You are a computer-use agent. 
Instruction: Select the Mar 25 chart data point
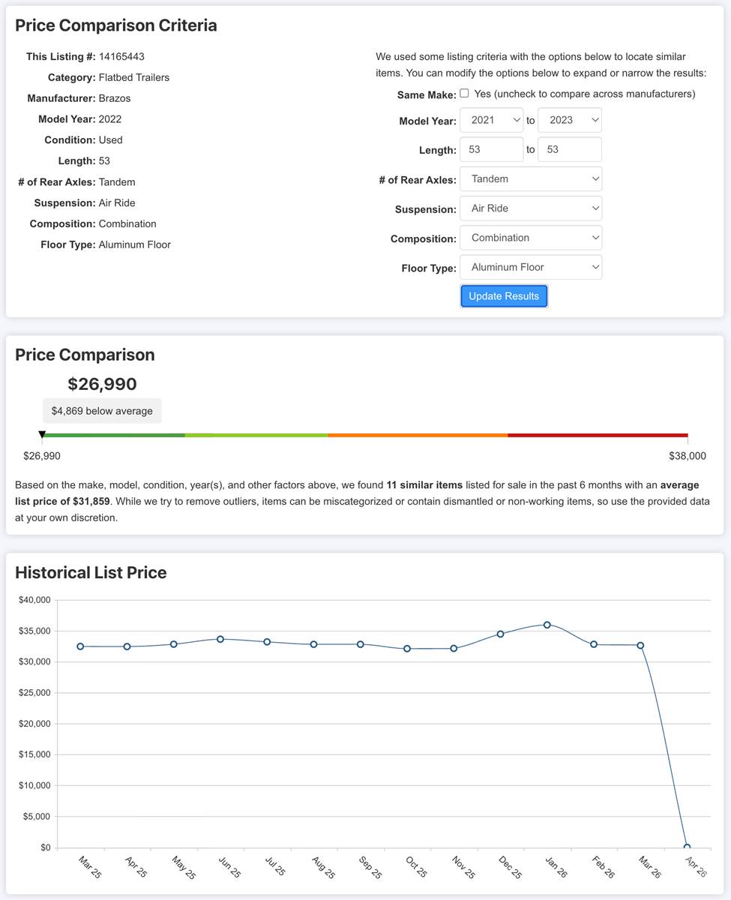80,646
